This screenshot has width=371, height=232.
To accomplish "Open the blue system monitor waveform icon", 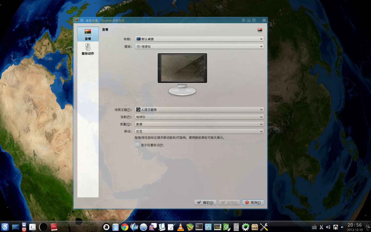I will point(208,227).
